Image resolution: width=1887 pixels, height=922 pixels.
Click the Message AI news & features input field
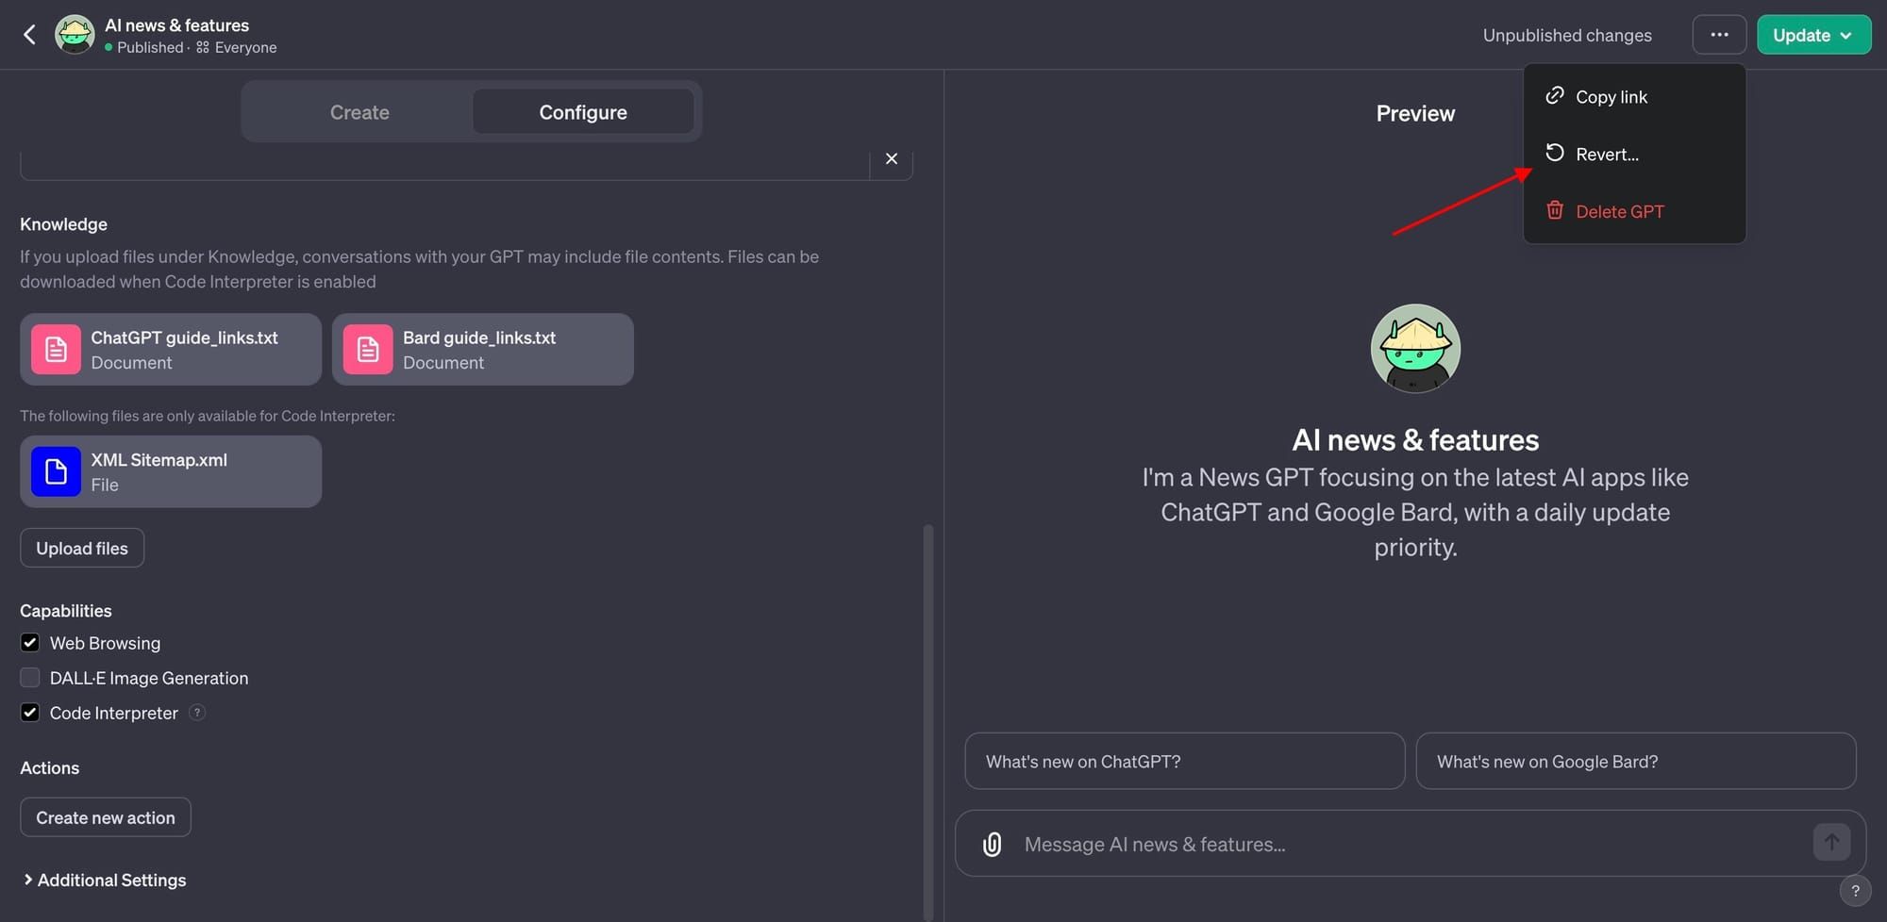pos(1227,843)
